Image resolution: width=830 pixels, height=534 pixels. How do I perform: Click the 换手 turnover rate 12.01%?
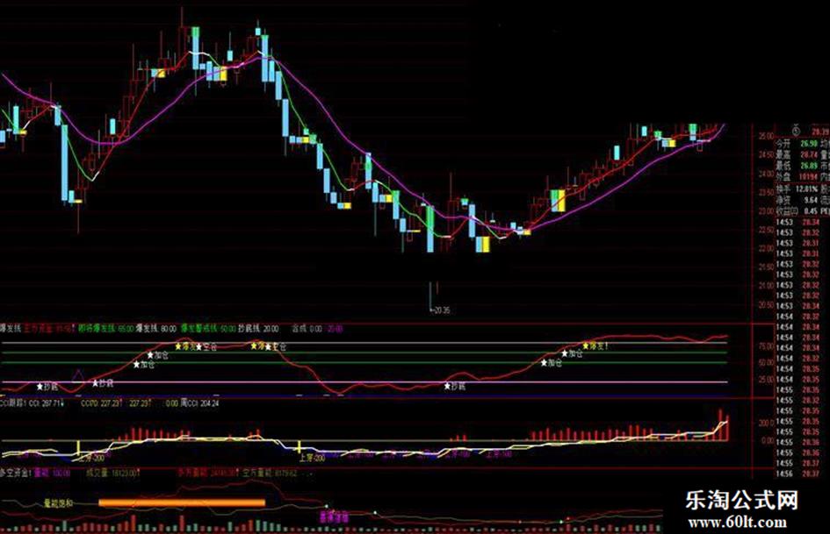pos(806,189)
